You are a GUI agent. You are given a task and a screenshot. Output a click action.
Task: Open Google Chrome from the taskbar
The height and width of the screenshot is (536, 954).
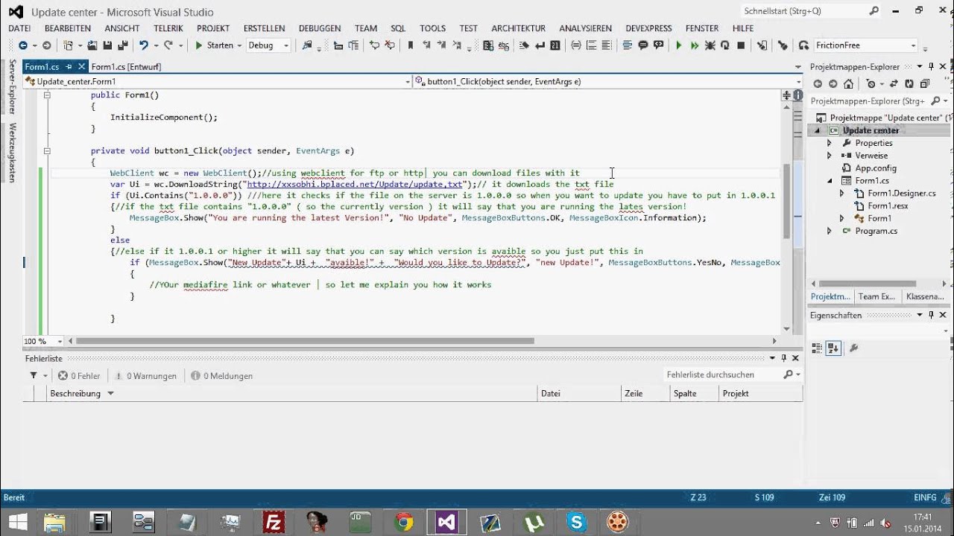(404, 522)
